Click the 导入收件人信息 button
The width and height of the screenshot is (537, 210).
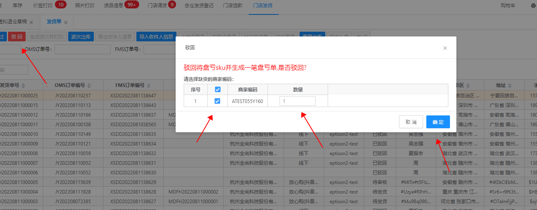156,36
